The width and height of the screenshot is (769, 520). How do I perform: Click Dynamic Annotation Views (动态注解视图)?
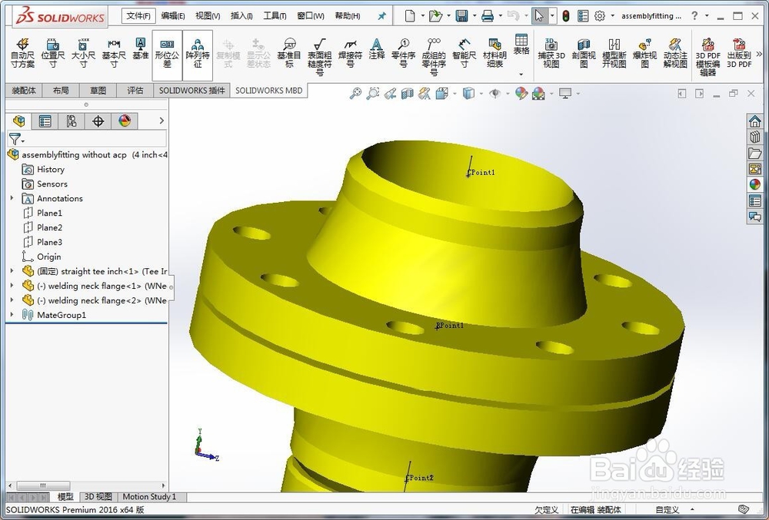pos(675,54)
